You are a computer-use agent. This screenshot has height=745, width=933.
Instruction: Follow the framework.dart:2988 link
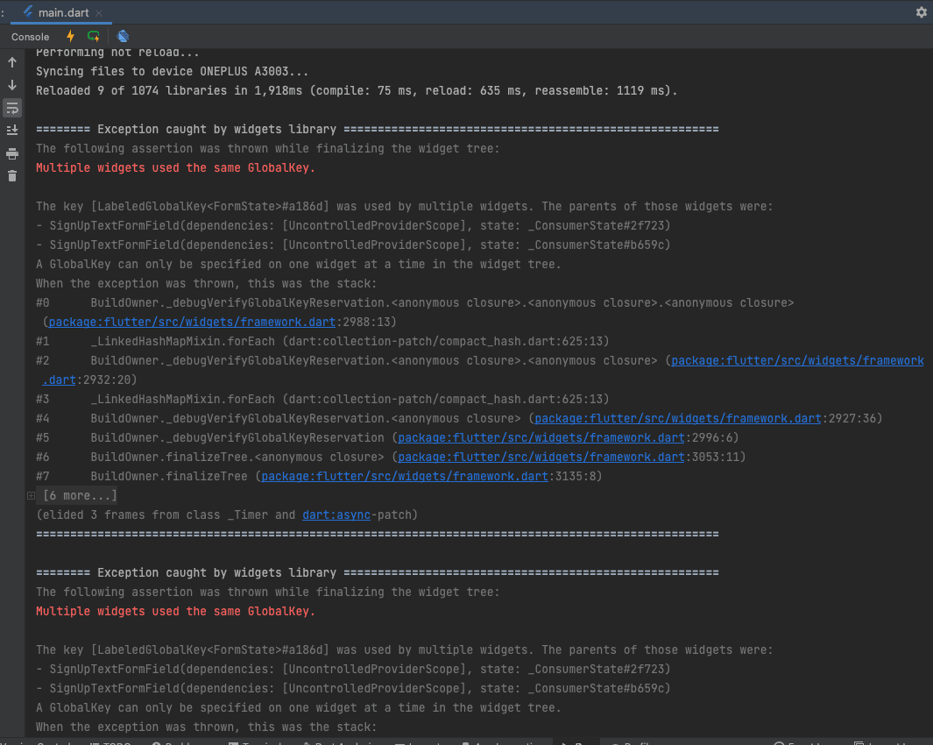tap(193, 322)
